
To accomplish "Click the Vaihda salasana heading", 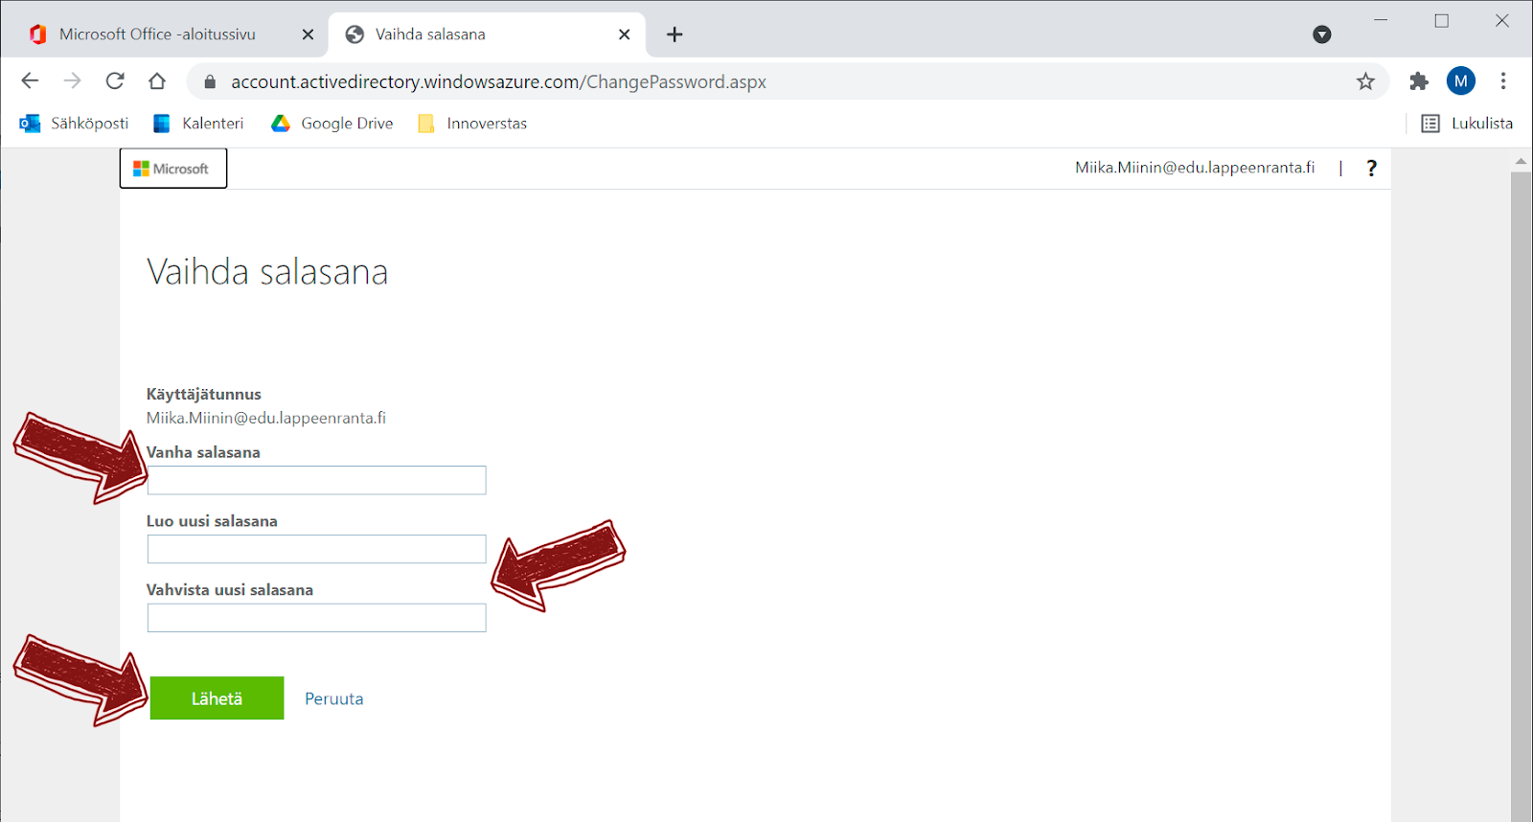I will (267, 272).
